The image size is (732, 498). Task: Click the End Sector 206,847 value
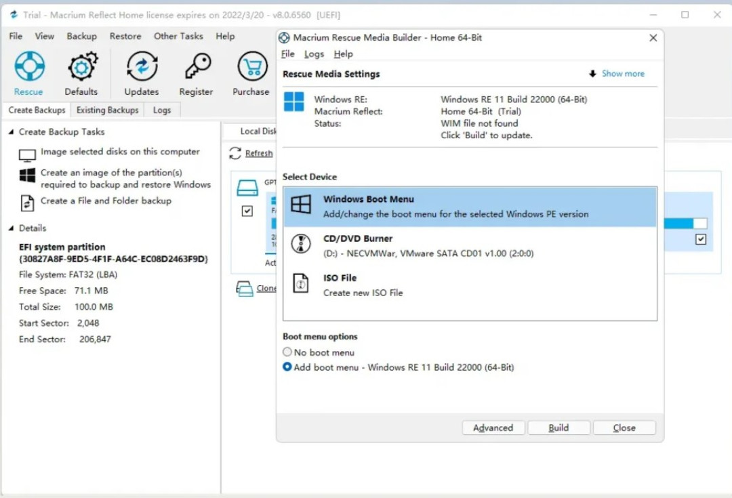tap(96, 339)
